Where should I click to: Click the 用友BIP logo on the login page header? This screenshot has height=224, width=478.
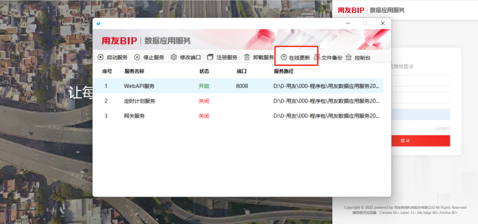coord(351,10)
